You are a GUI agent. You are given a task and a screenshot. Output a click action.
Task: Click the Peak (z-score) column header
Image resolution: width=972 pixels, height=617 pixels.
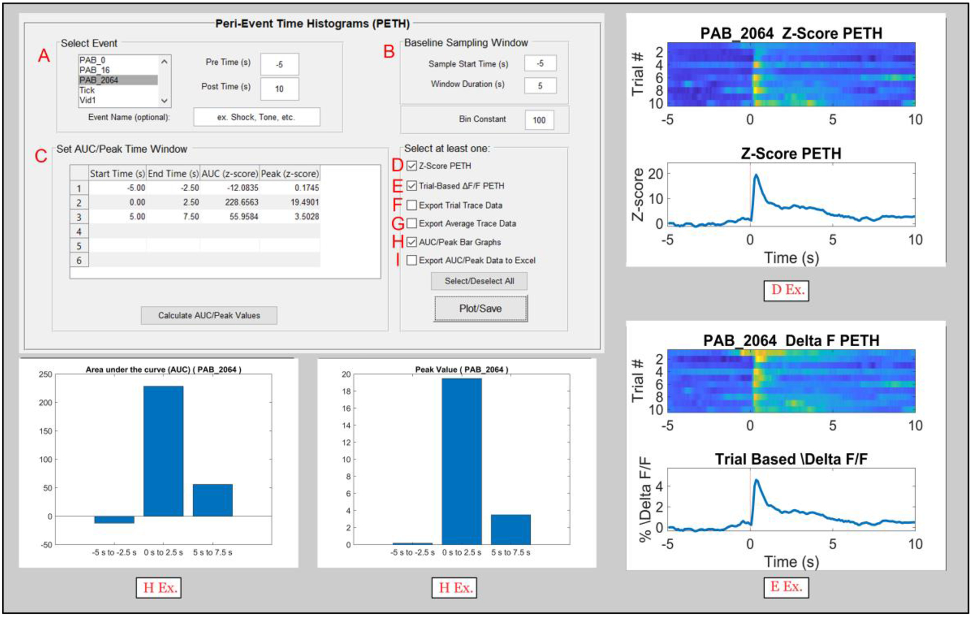290,174
